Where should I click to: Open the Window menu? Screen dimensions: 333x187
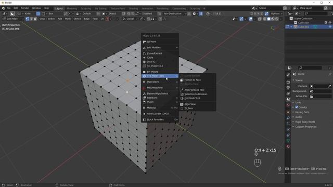coord(36,8)
